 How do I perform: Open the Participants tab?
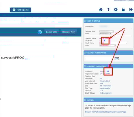tap(20, 10)
